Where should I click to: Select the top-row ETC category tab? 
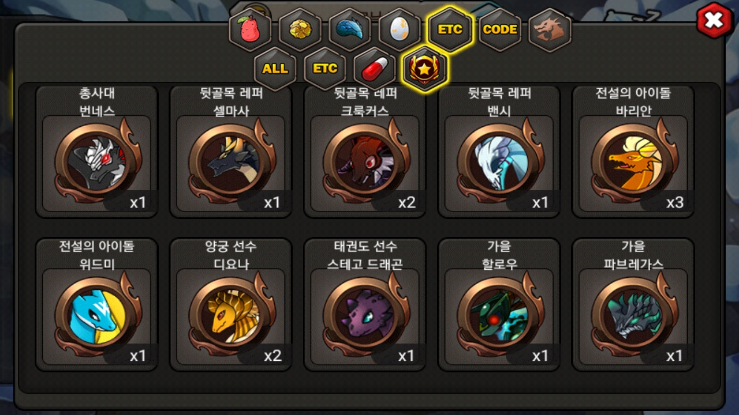450,29
